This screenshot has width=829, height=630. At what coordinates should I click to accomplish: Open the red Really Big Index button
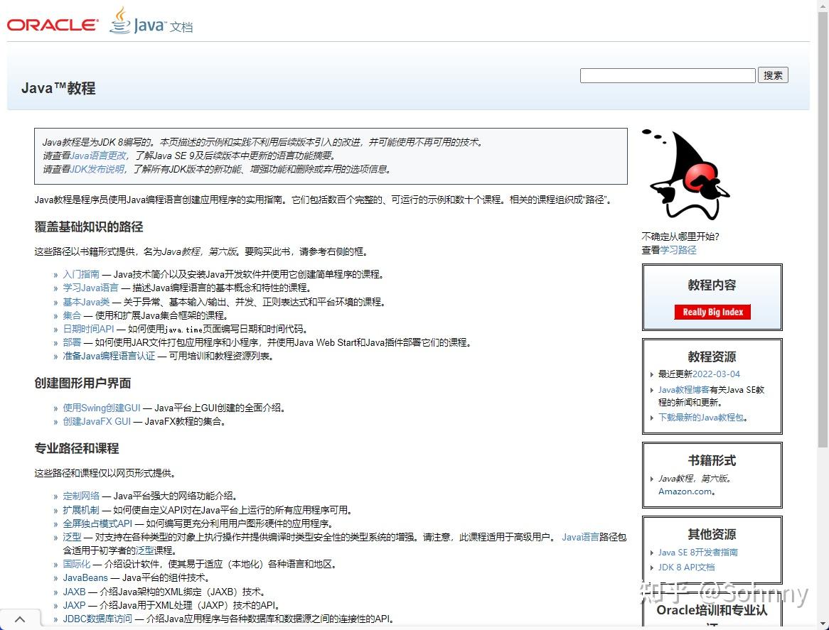[712, 312]
